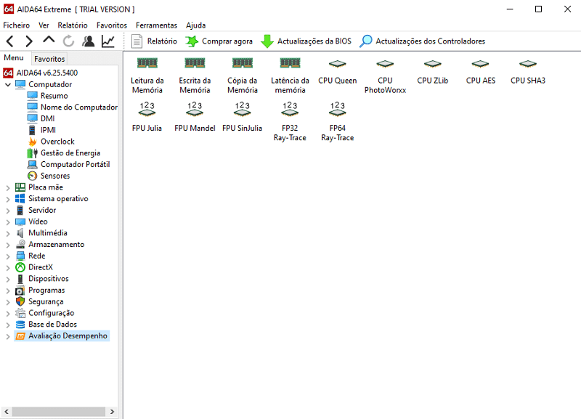Image resolution: width=581 pixels, height=419 pixels.
Task: Open the FP64 Ray-Trace benchmark
Action: pos(337,122)
